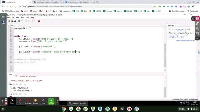This screenshot has width=200, height=112.
Task: Pause the screen recording
Action: [x=6, y=100]
